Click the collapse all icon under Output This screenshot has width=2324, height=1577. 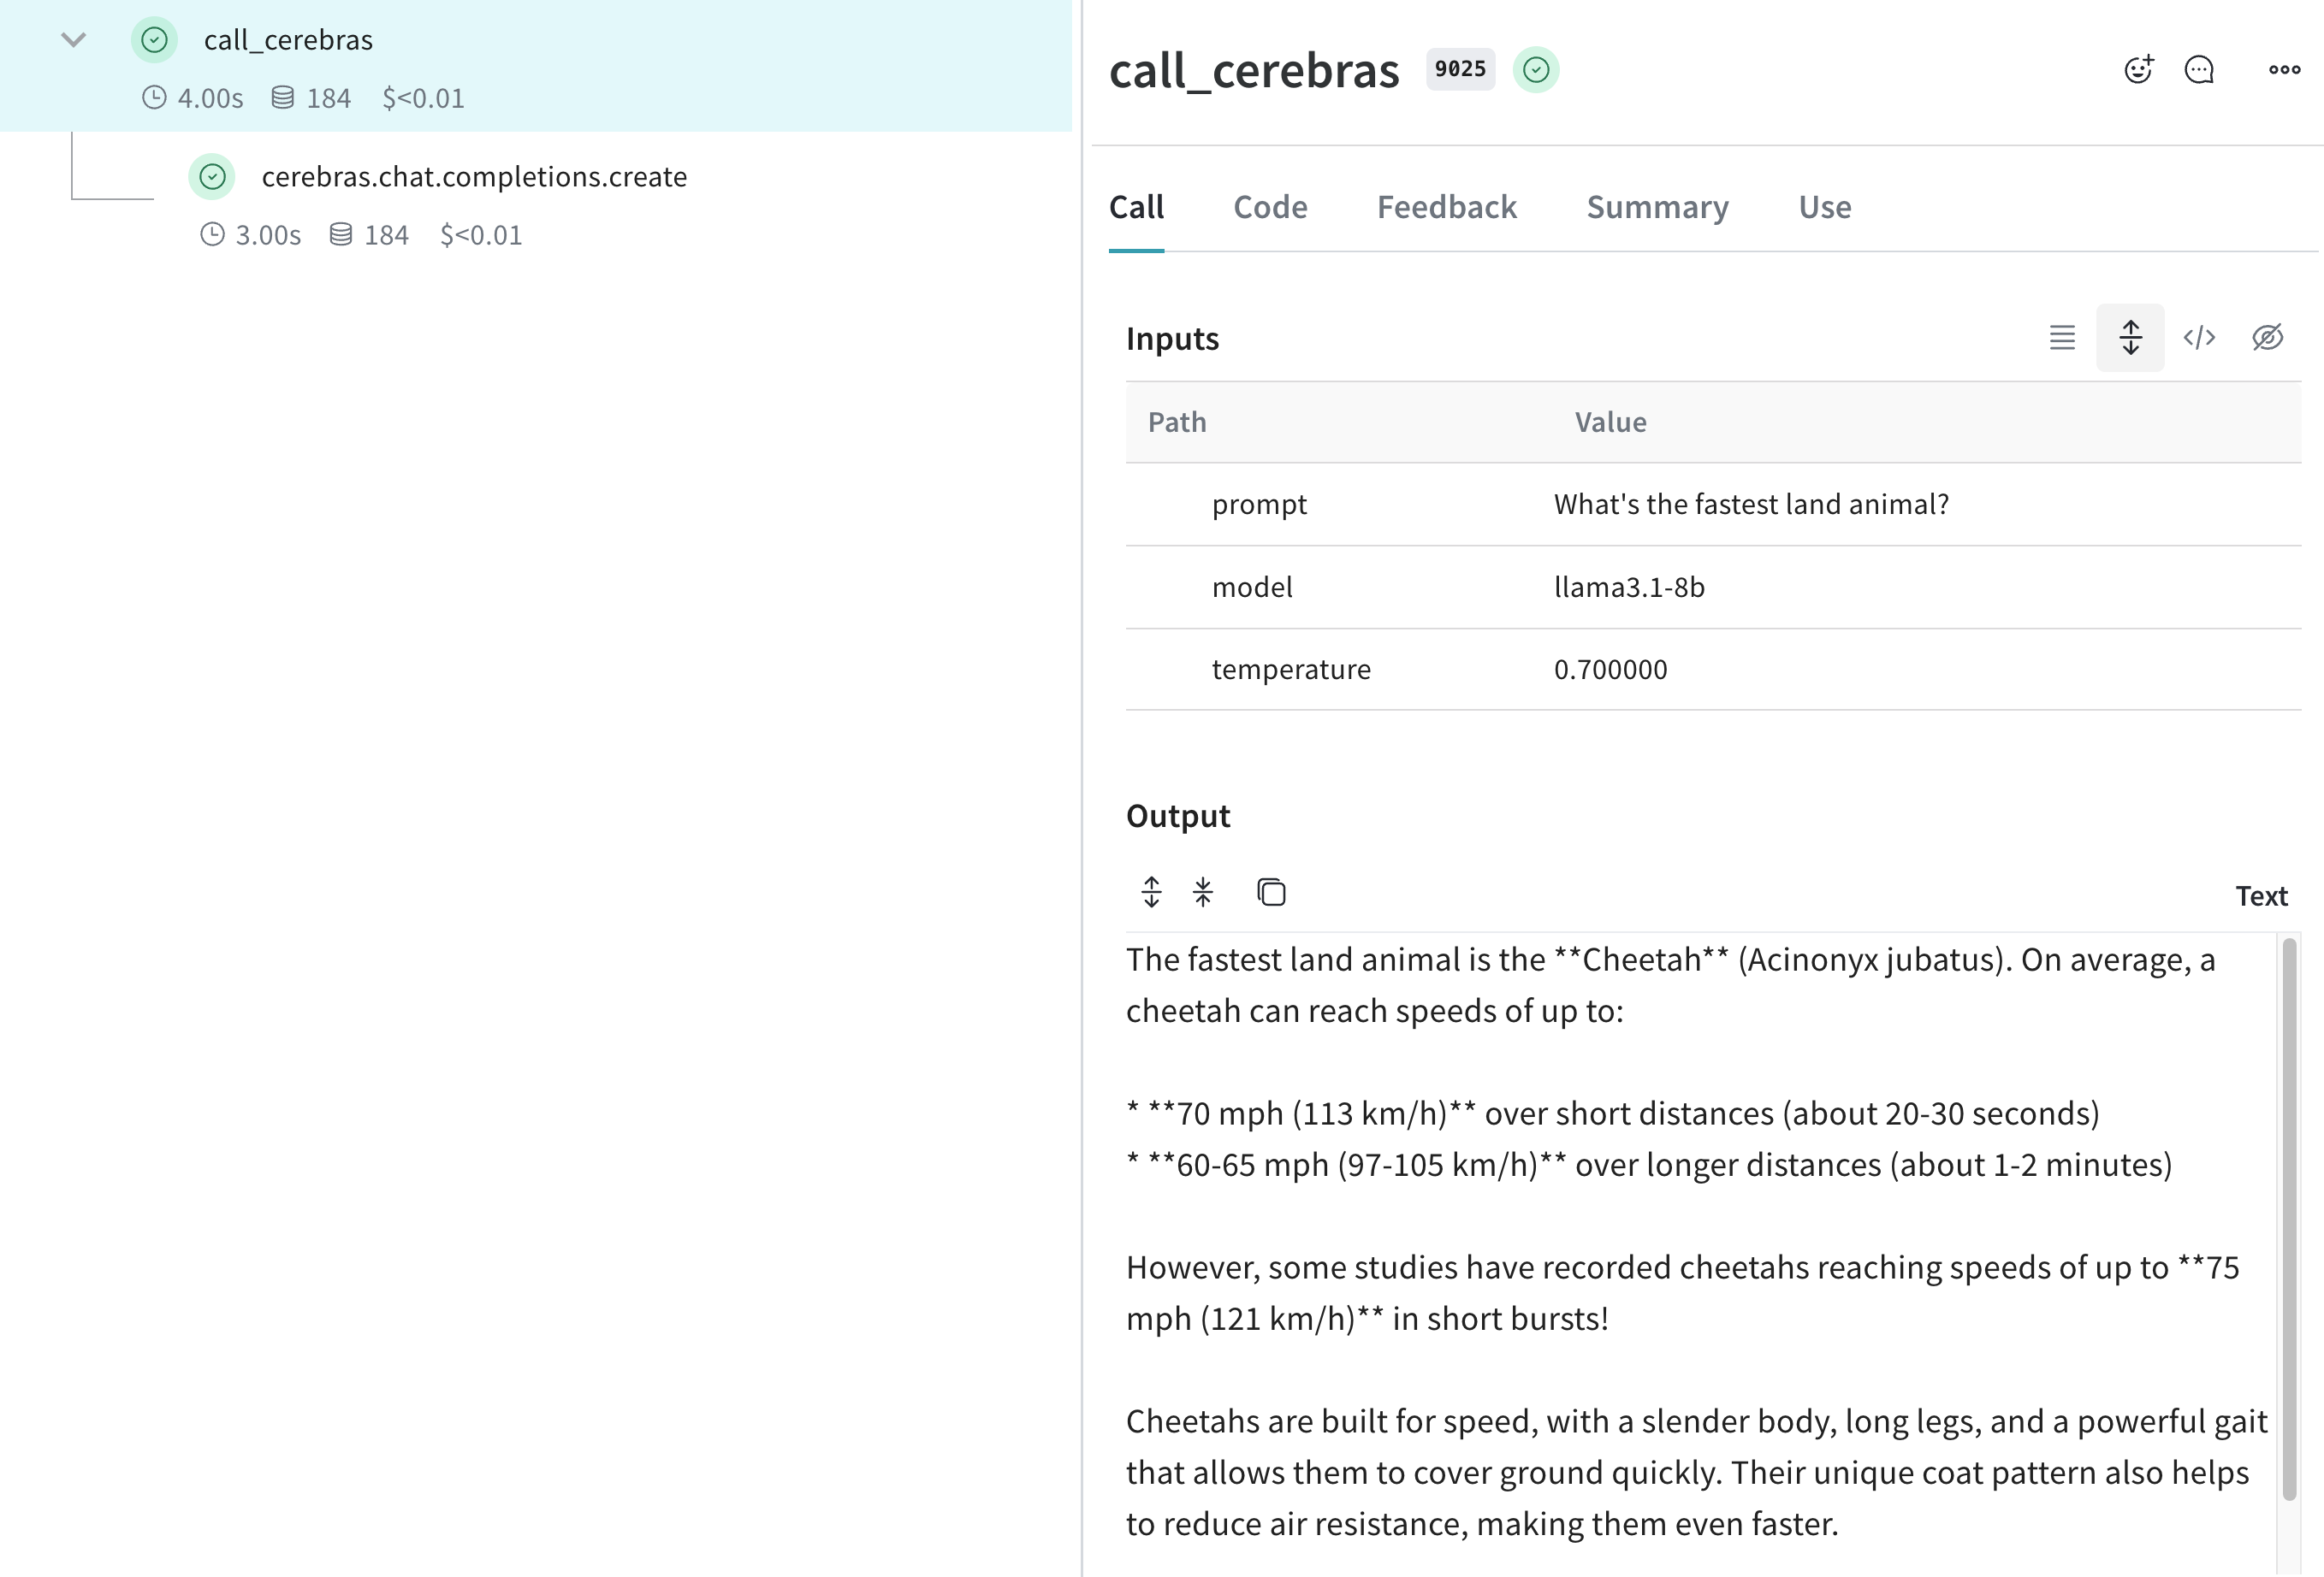pyautogui.click(x=1203, y=891)
